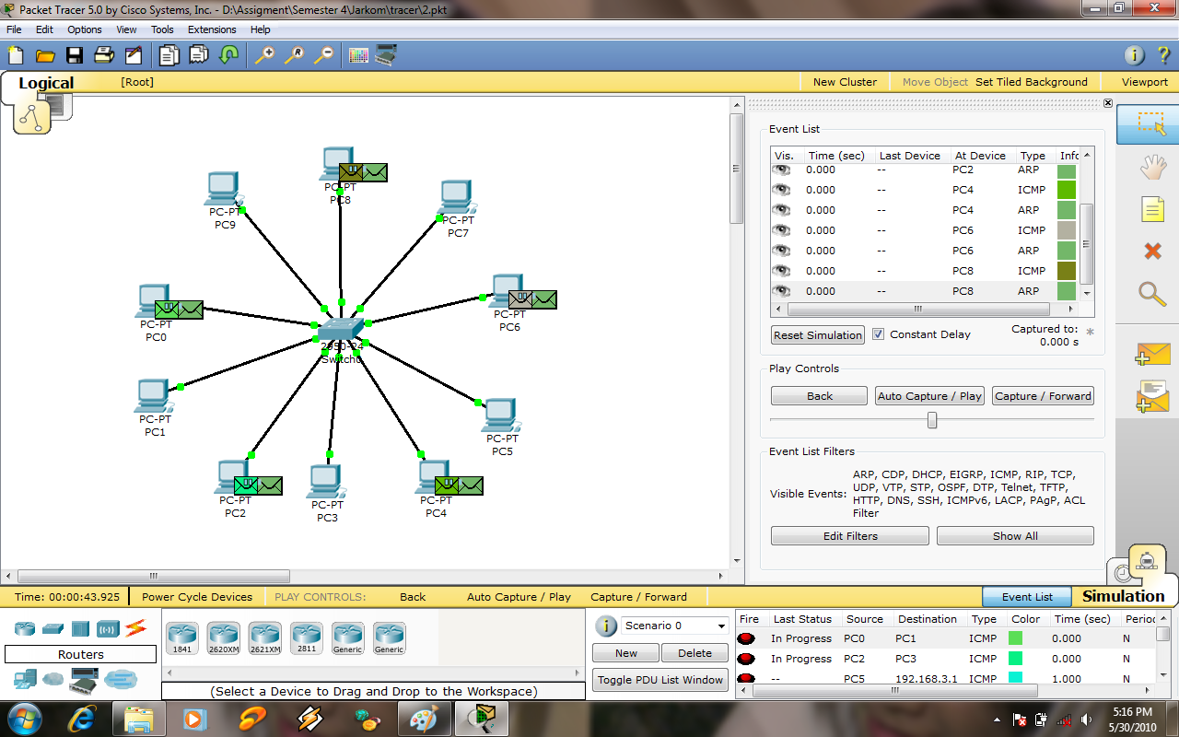The height and width of the screenshot is (737, 1179).
Task: Select the Inspect magnifier tool
Action: click(x=1153, y=294)
